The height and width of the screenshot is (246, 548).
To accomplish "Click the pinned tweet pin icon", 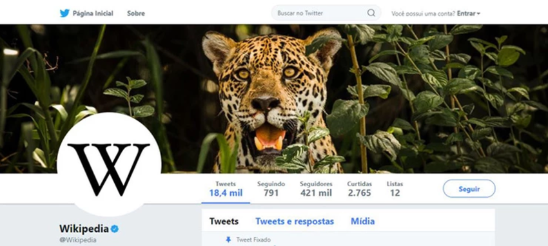I will click(x=228, y=240).
